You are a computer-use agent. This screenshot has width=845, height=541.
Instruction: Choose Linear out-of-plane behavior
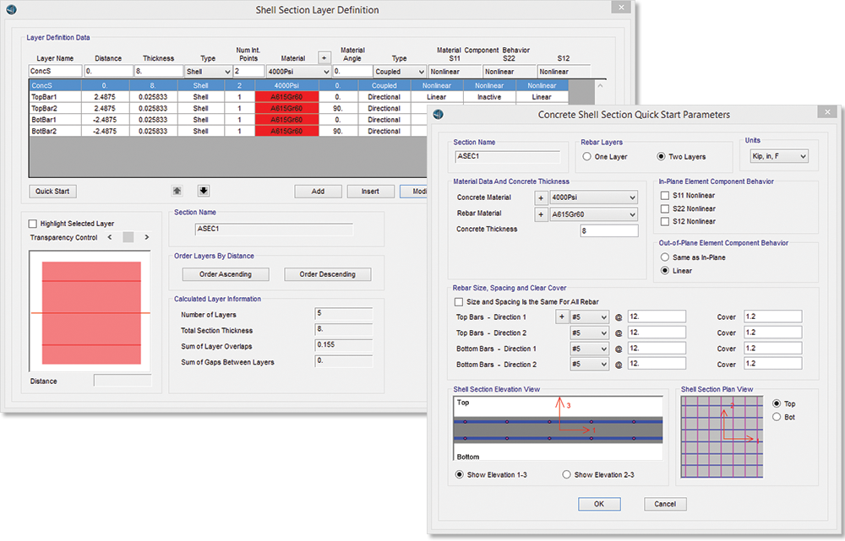(665, 271)
